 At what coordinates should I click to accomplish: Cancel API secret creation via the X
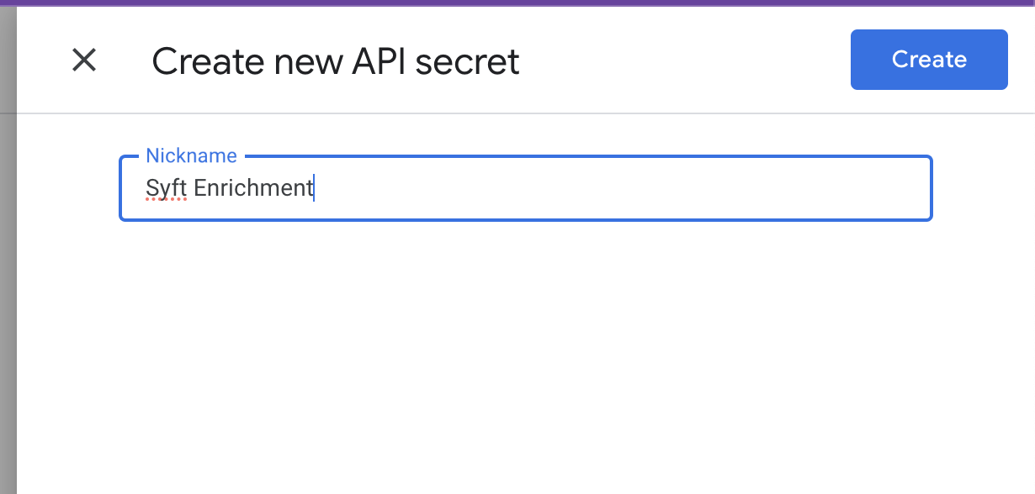click(84, 60)
